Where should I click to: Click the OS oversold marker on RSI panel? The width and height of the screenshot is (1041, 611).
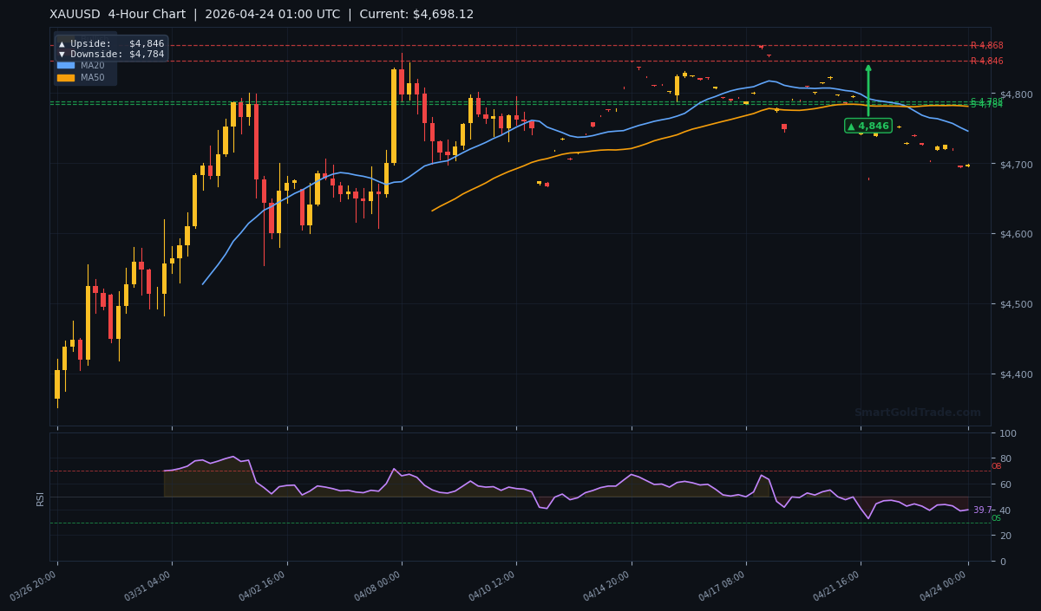point(996,519)
